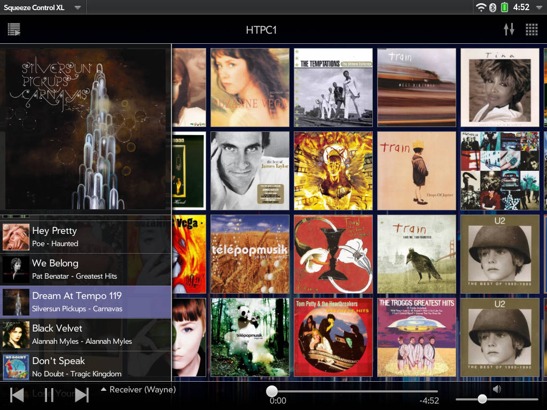Open The Temptations Ultimate Collection album
The image size is (547, 410).
coord(333,88)
